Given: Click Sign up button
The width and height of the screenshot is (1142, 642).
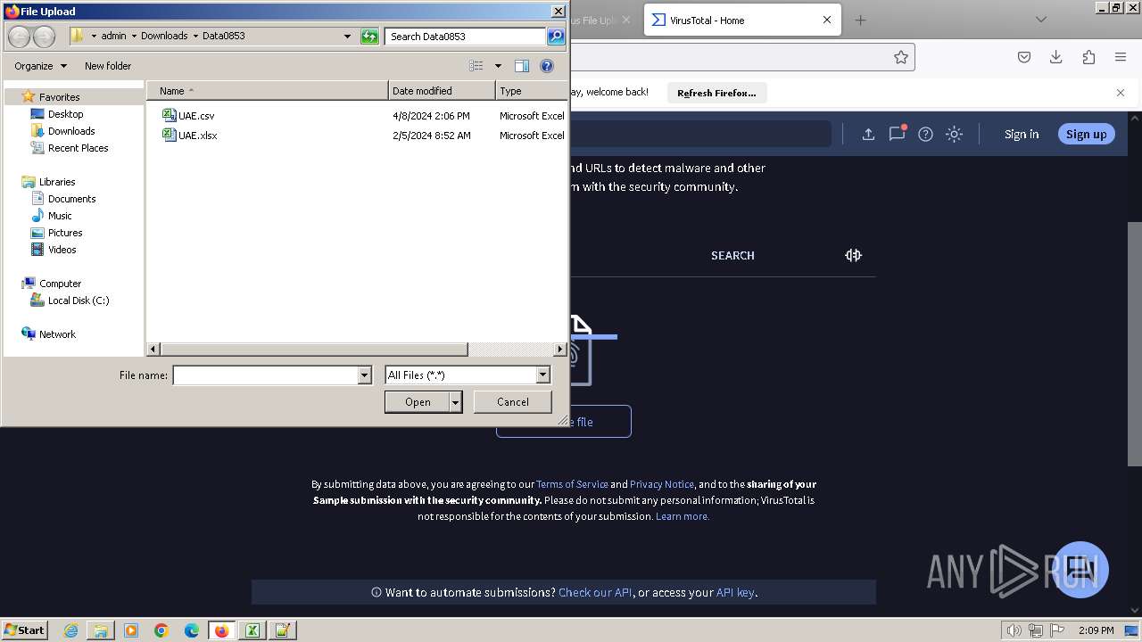Looking at the screenshot, I should coord(1086,135).
